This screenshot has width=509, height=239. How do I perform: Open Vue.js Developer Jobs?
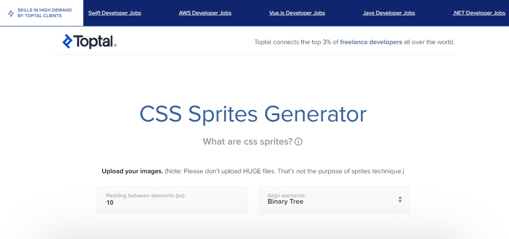(x=297, y=13)
